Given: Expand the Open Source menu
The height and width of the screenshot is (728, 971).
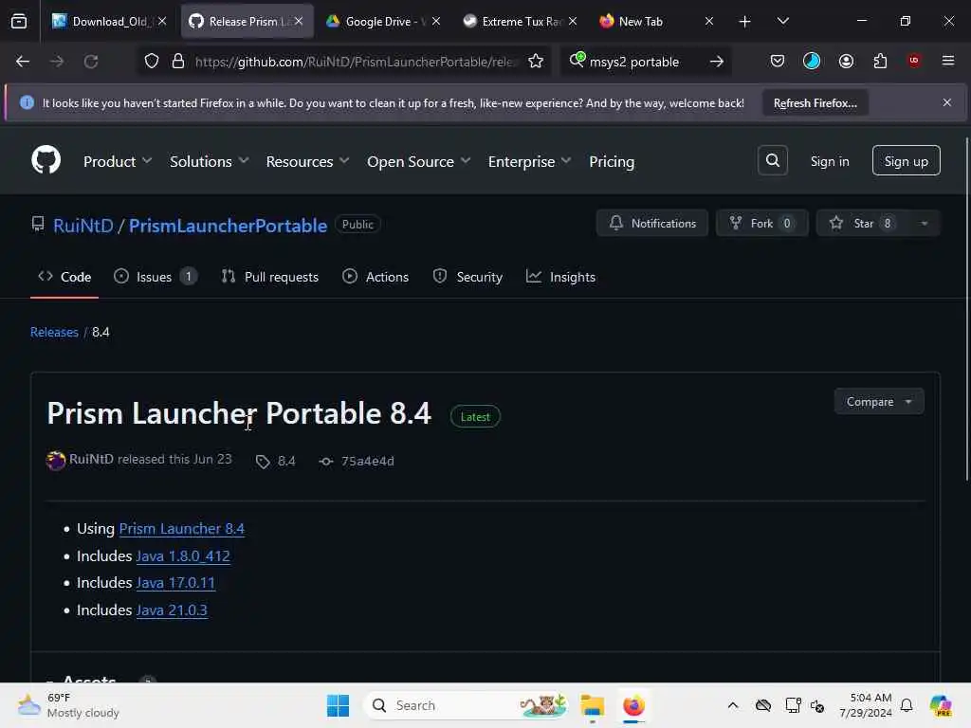Looking at the screenshot, I should [x=418, y=161].
